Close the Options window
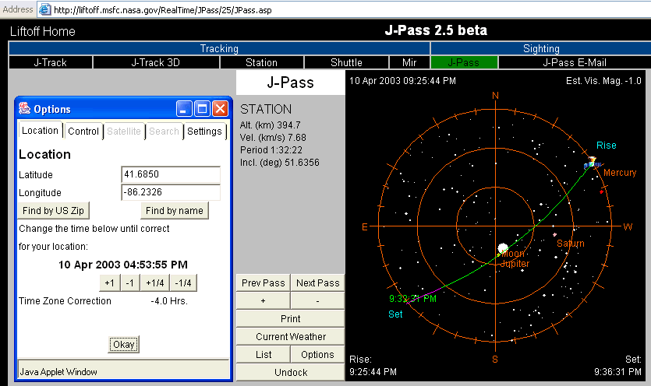Image resolution: width=651 pixels, height=386 pixels. coord(220,109)
